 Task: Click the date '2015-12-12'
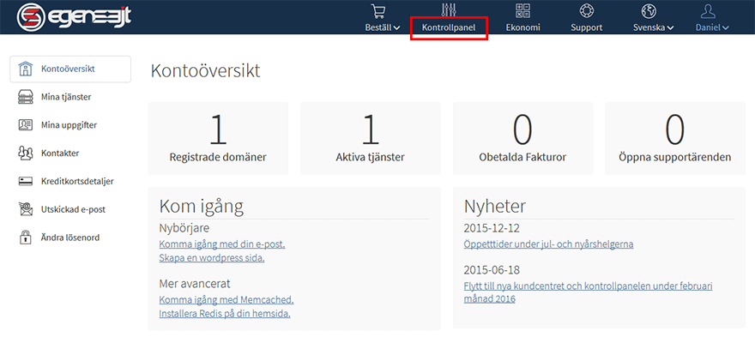[x=492, y=228]
